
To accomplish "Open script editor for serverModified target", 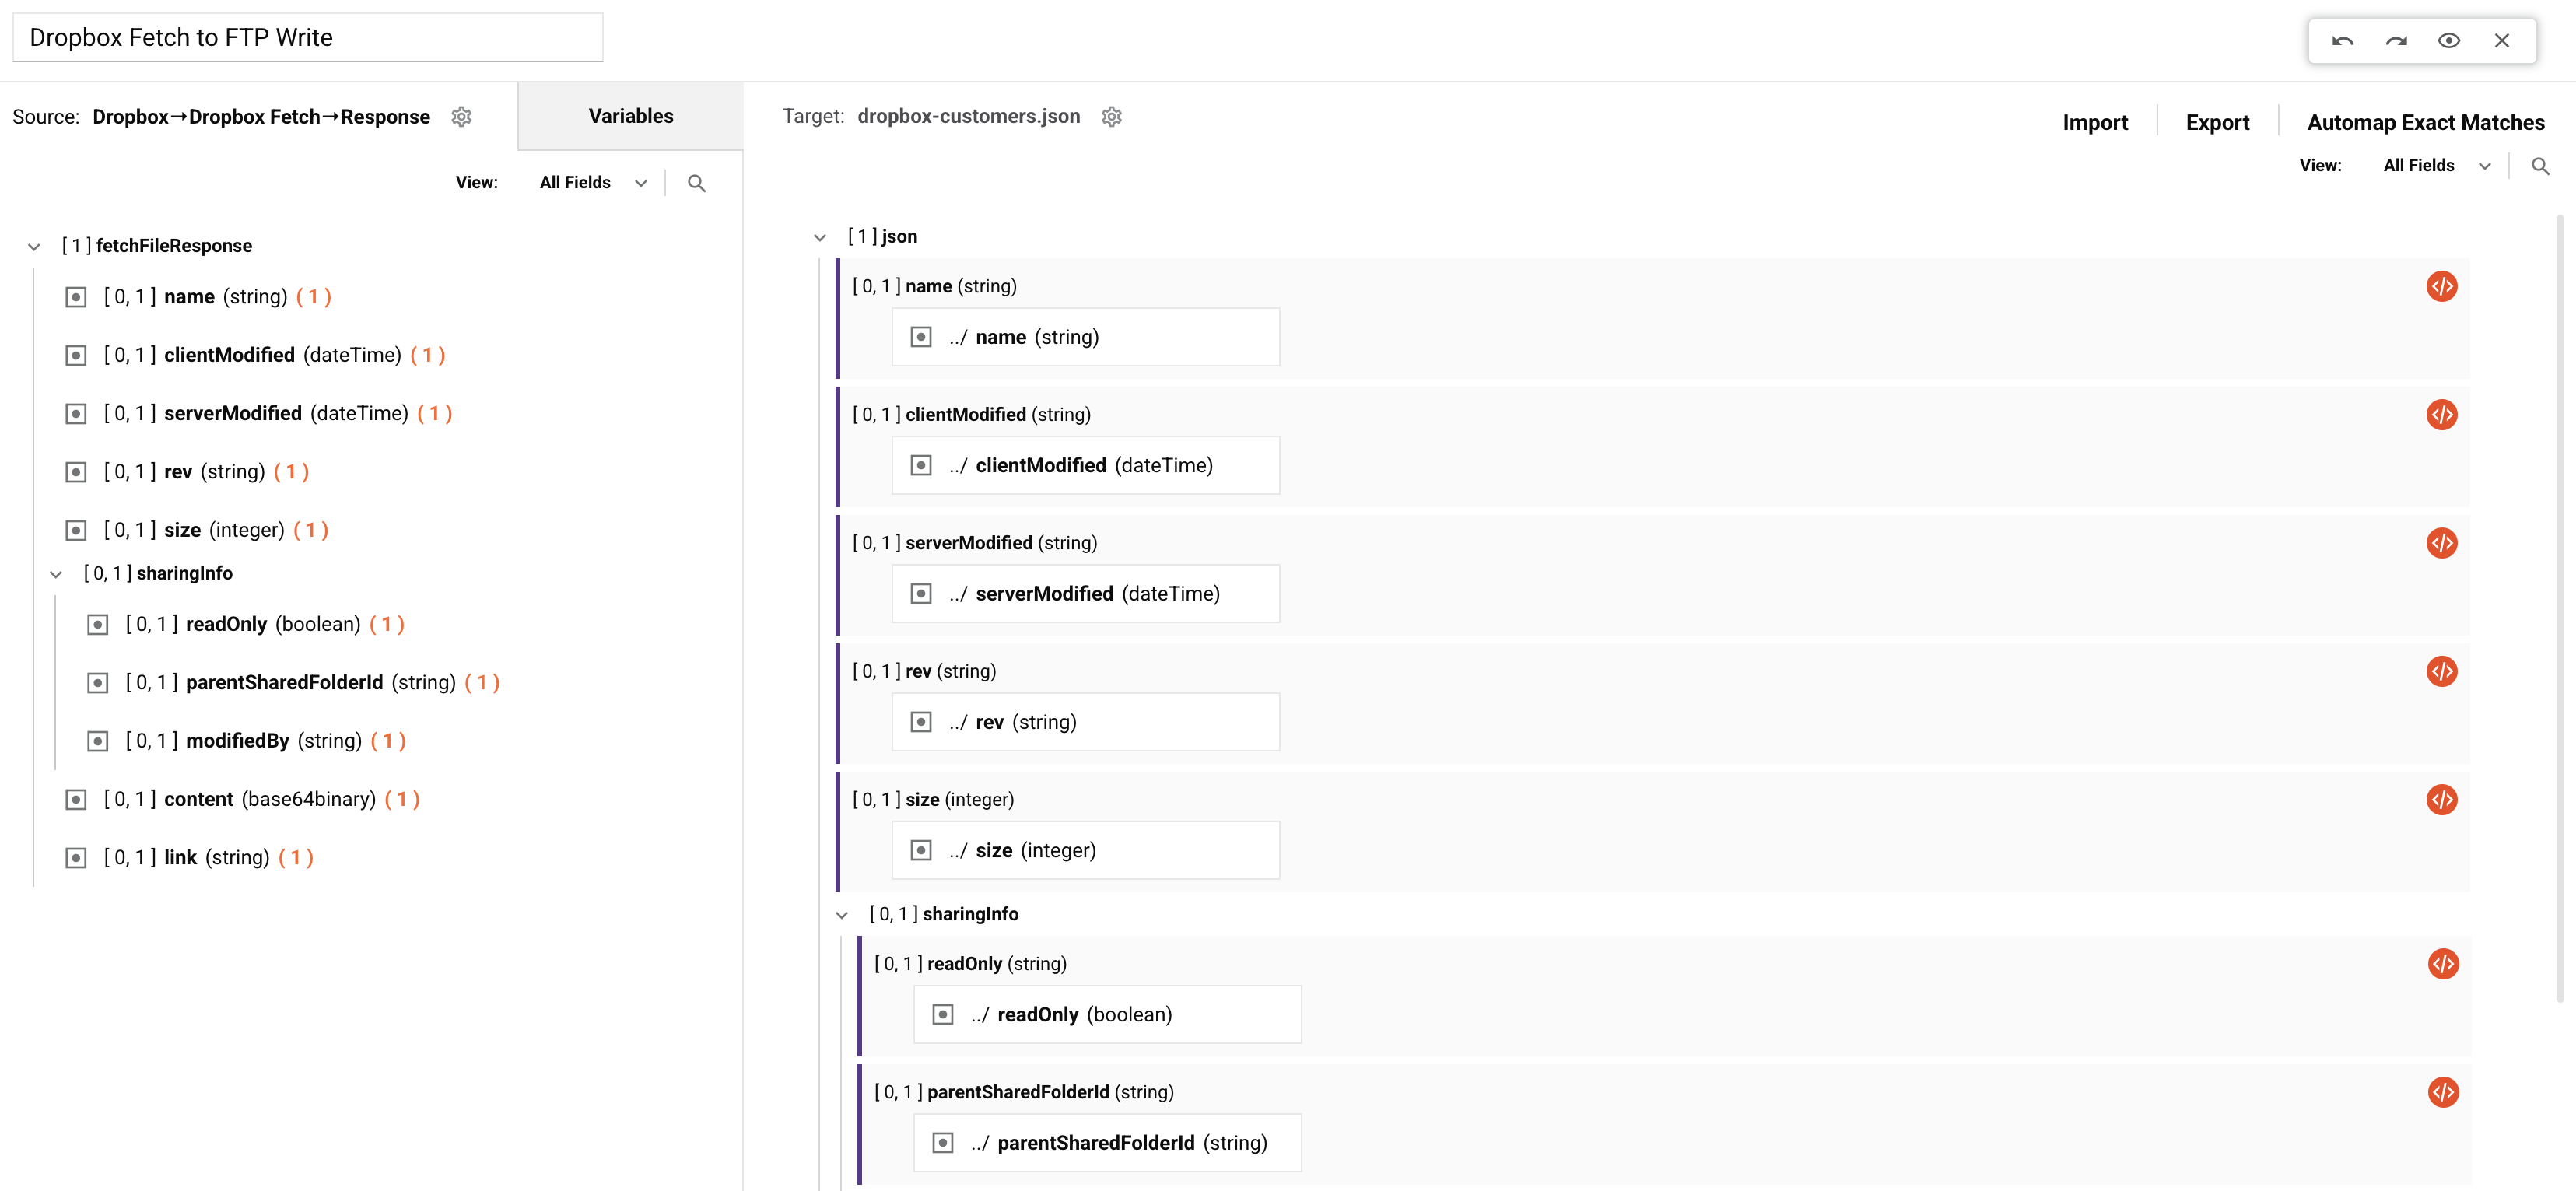I will (2441, 543).
